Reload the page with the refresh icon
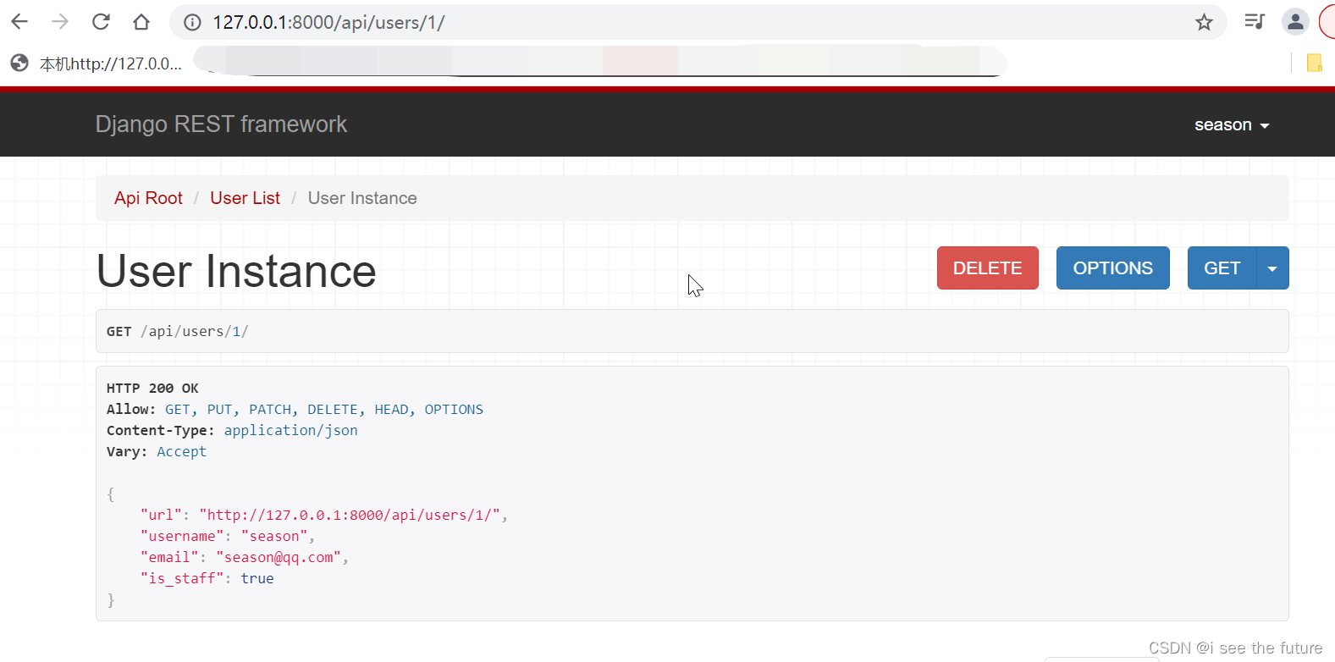The width and height of the screenshot is (1335, 662). pyautogui.click(x=101, y=22)
